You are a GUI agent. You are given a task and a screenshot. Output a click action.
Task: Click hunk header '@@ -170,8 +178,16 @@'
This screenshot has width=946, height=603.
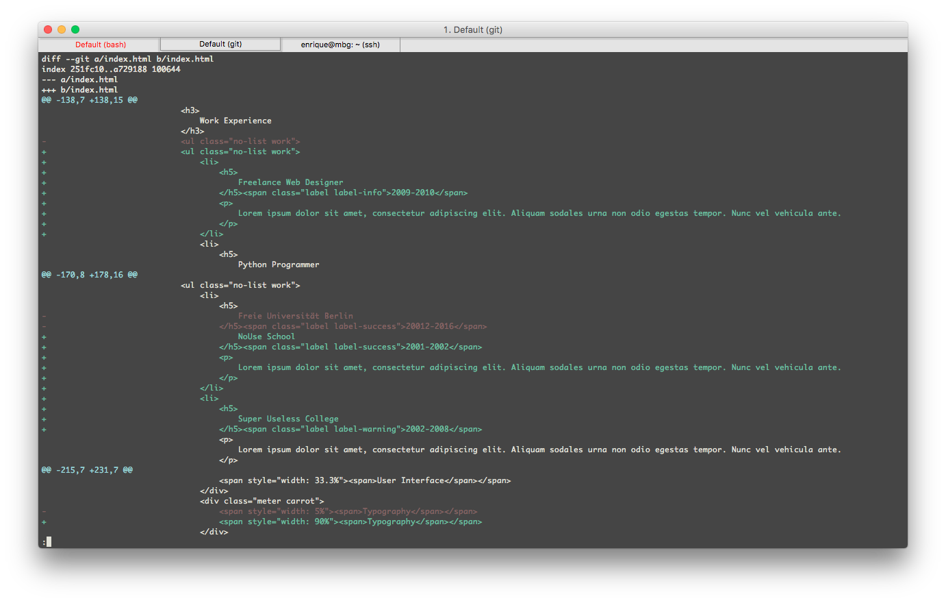click(89, 275)
